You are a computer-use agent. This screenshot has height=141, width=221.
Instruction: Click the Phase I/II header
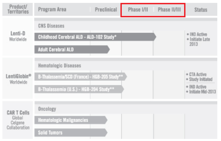click(138, 10)
